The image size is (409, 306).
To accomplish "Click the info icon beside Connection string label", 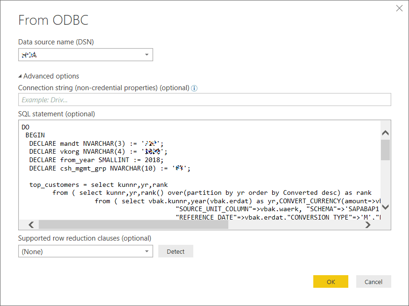I will [x=195, y=88].
